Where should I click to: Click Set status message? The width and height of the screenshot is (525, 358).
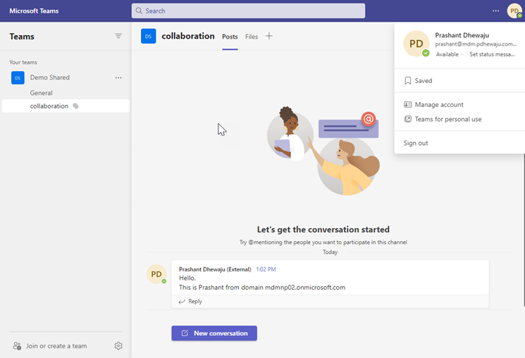coord(492,54)
